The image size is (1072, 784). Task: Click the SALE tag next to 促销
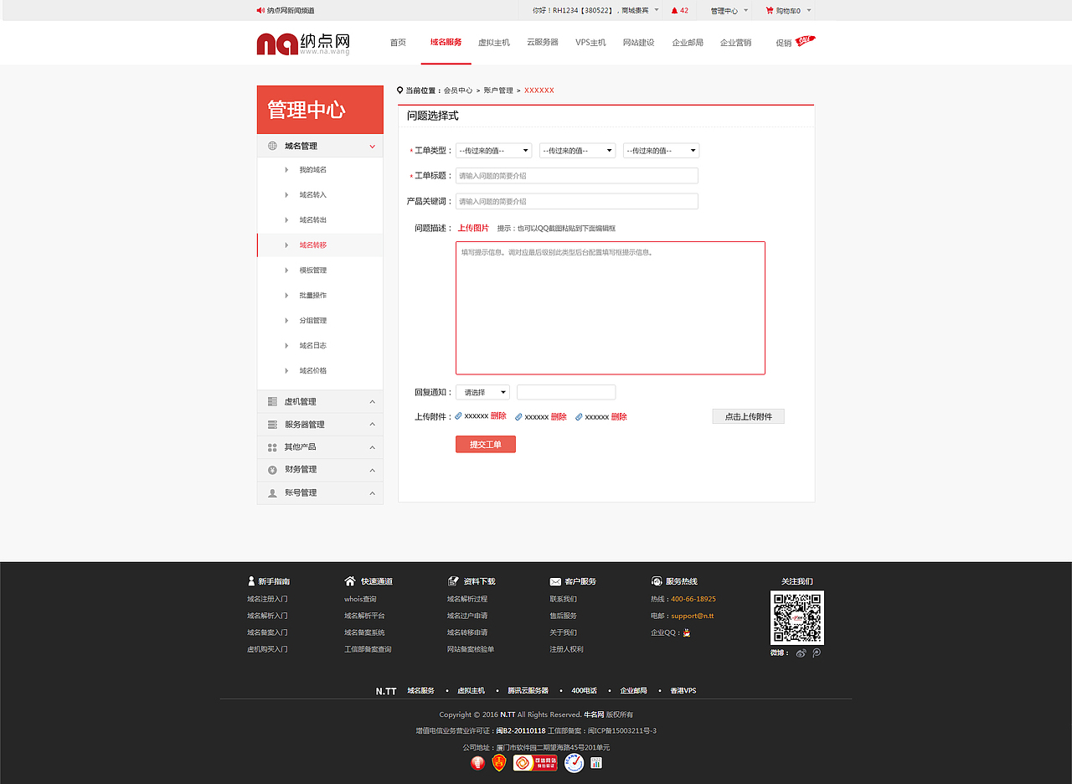805,39
